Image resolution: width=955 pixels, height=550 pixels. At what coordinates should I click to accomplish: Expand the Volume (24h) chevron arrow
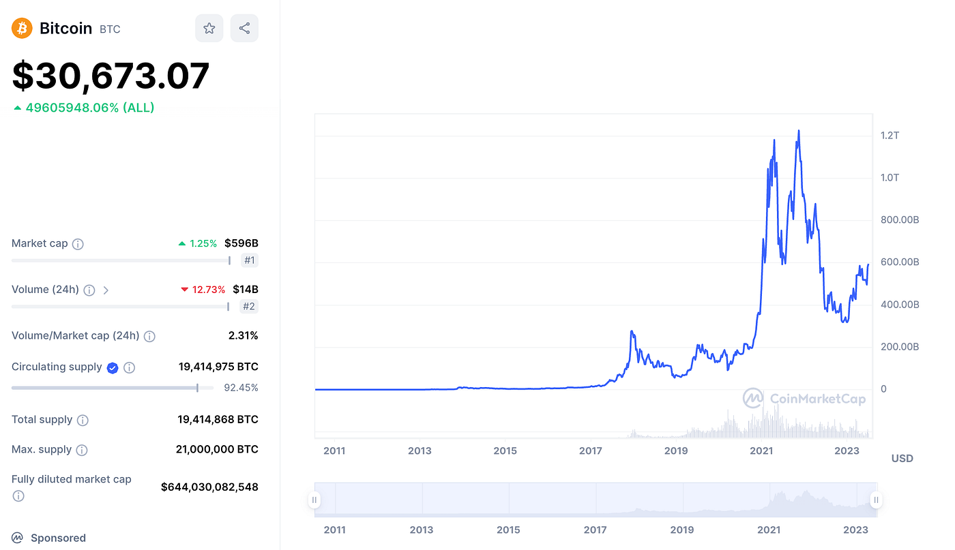tap(106, 290)
